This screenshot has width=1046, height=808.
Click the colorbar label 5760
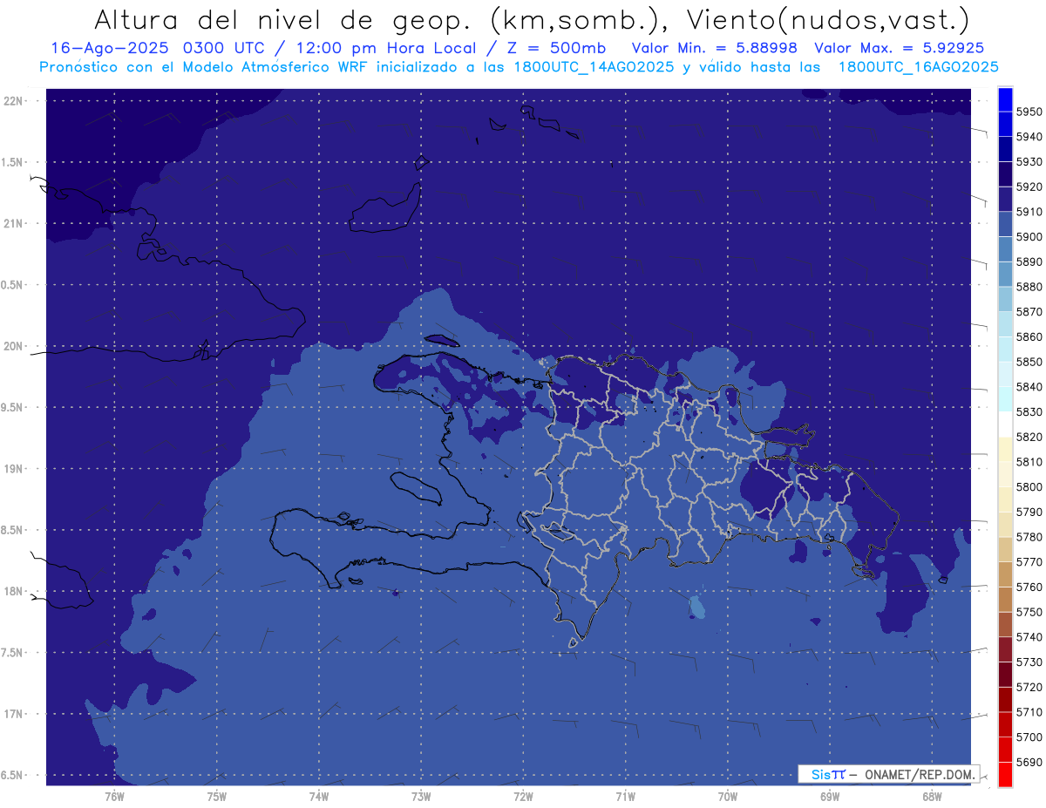(x=1029, y=587)
